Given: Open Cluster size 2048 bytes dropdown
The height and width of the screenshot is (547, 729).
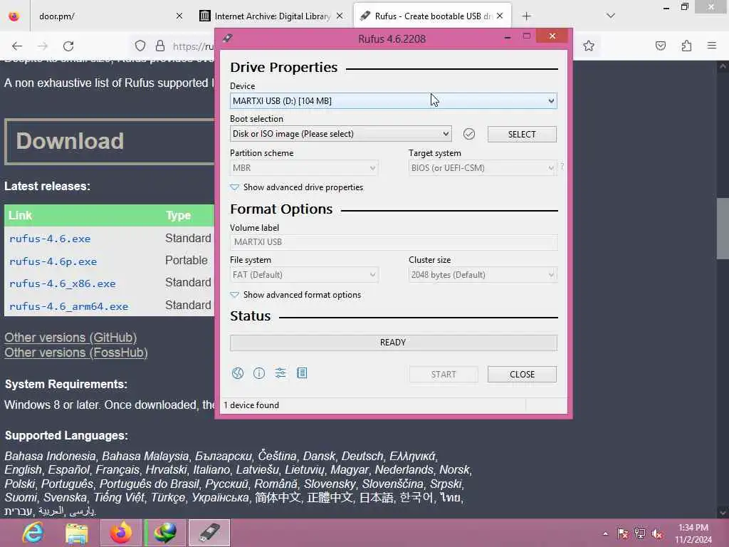Looking at the screenshot, I should point(483,275).
